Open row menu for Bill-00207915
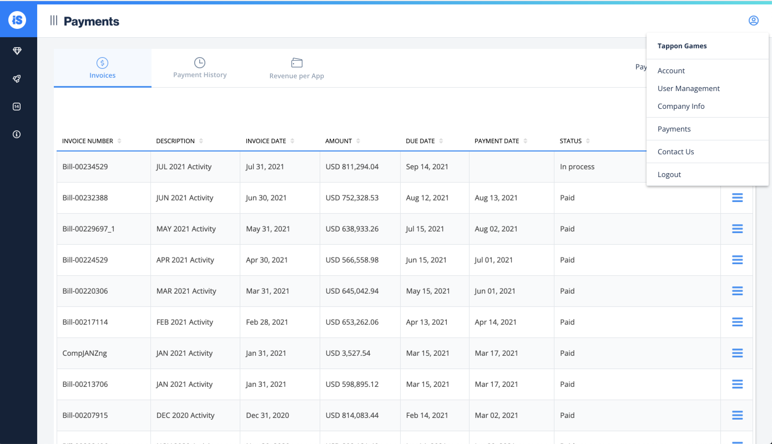The image size is (772, 444). pyautogui.click(x=737, y=415)
